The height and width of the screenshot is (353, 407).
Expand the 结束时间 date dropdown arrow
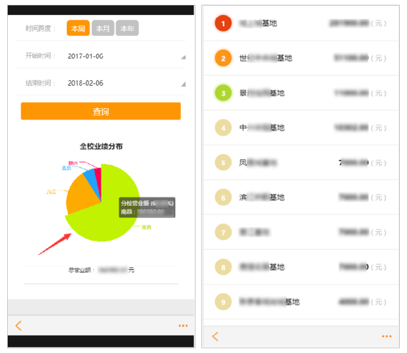click(x=183, y=84)
